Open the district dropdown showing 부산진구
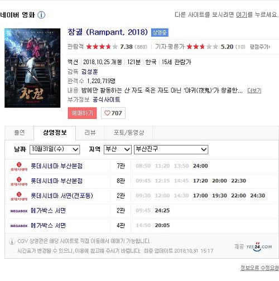This screenshot has width=279, height=281. pyautogui.click(x=171, y=149)
